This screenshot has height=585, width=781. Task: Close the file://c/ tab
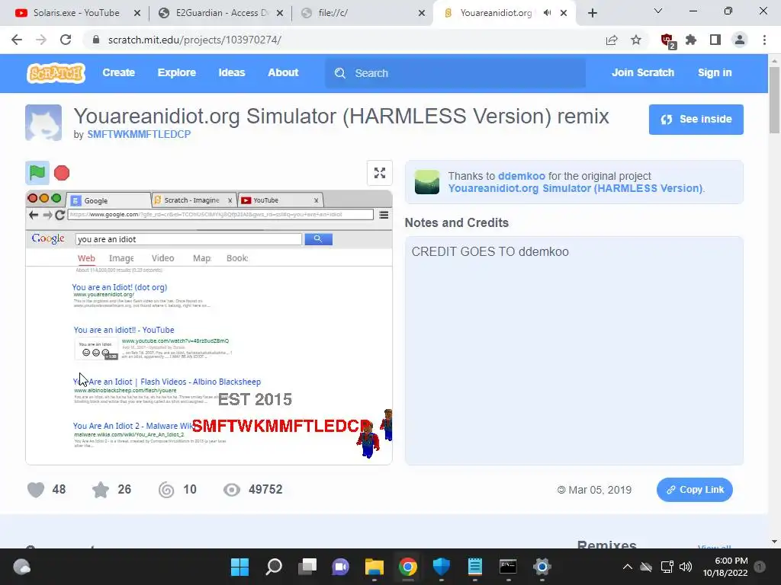point(422,13)
